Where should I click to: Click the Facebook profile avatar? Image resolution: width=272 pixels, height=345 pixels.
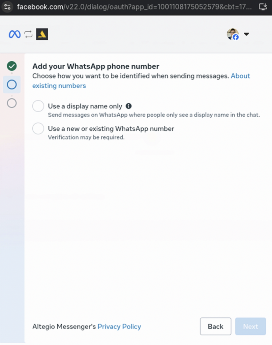tap(233, 34)
